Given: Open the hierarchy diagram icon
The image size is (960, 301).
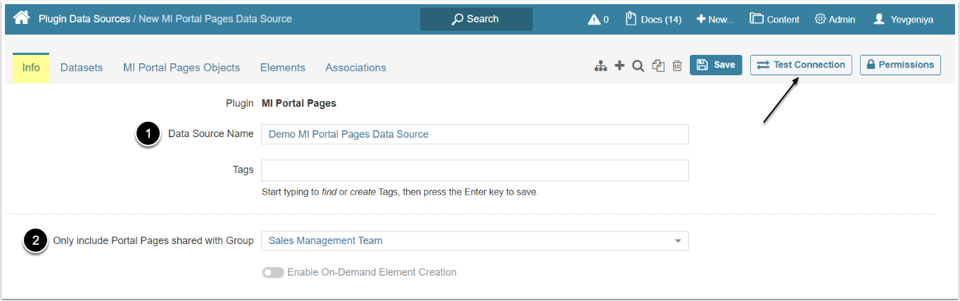Looking at the screenshot, I should click(x=600, y=65).
